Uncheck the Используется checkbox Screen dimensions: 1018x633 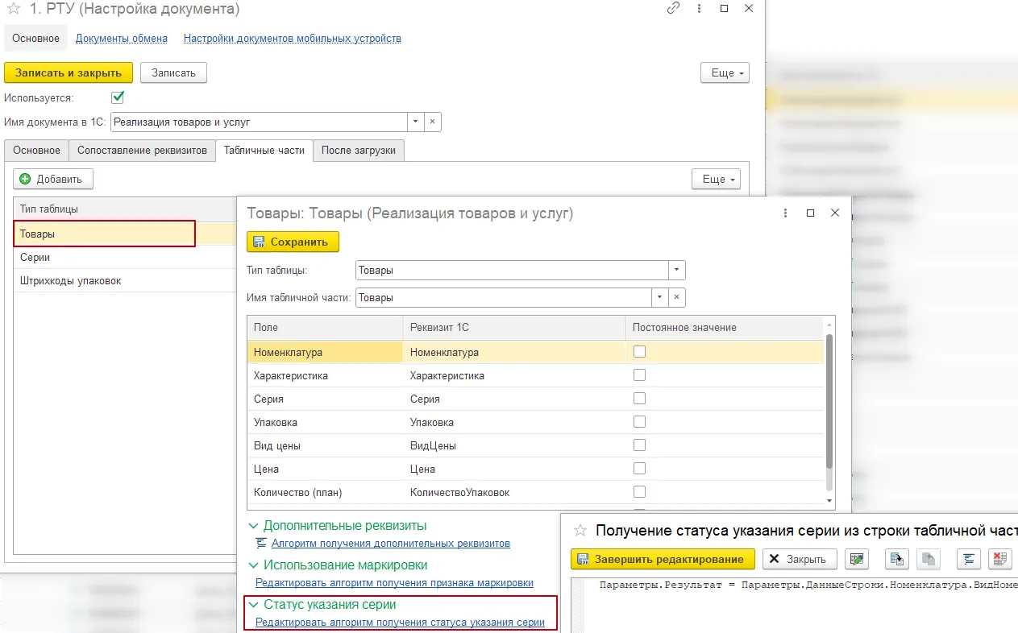(118, 97)
